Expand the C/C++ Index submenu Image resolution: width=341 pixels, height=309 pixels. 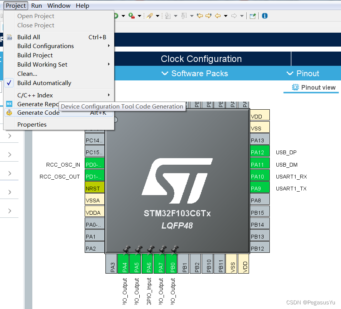coord(59,95)
